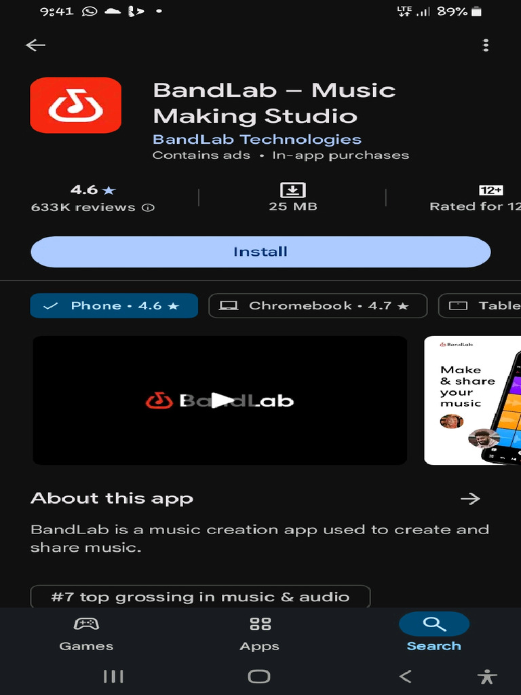This screenshot has height=695, width=521.
Task: Open the three-dot overflow menu
Action: tap(486, 45)
